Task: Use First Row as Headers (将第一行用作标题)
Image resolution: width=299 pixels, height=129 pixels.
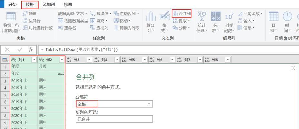Action: click(x=11, y=22)
